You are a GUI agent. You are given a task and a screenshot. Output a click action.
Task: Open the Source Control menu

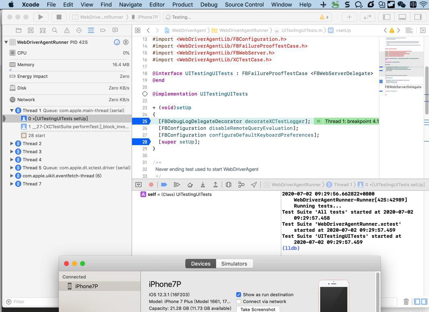(244, 4)
